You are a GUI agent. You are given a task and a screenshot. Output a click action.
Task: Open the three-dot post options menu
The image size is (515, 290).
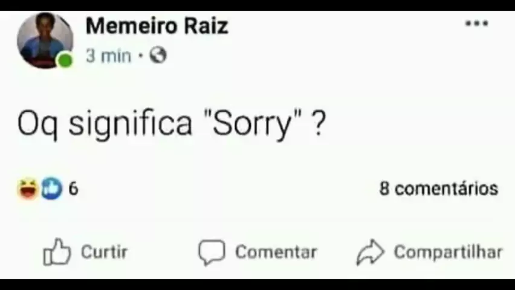click(x=476, y=24)
